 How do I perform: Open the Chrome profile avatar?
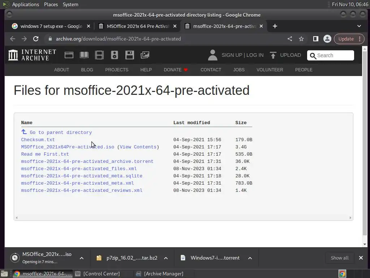click(327, 39)
